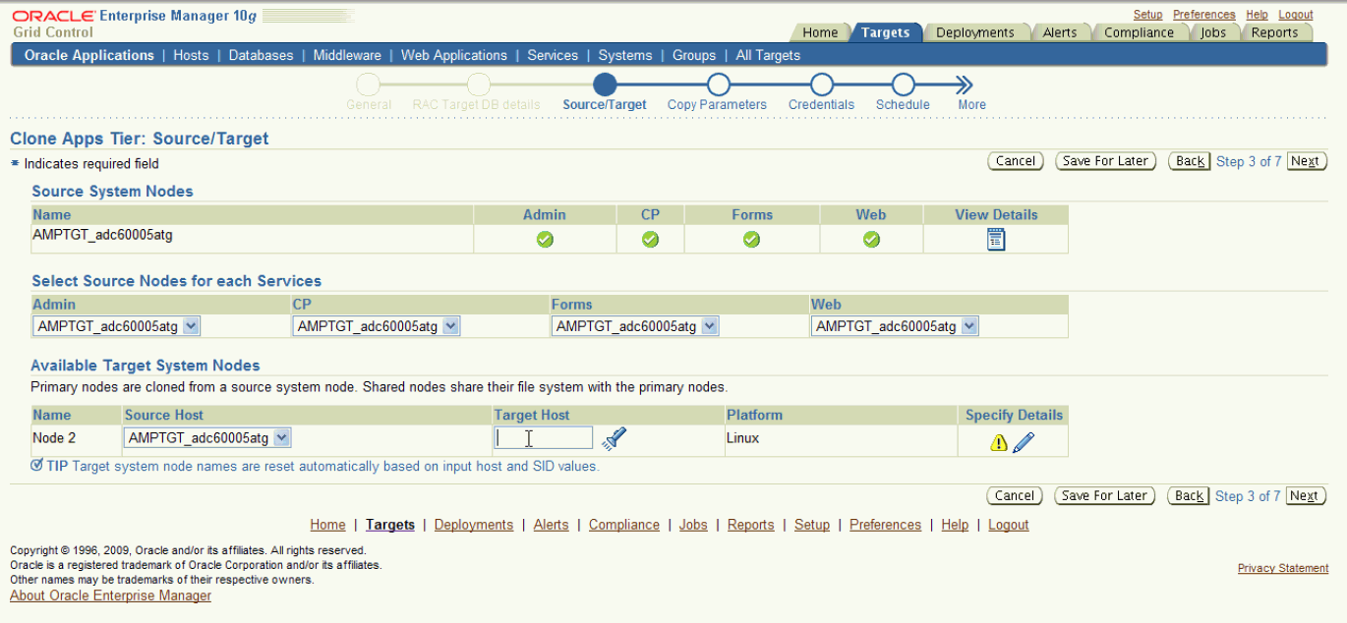
Task: Open View Details icon for AMPTGT_adc60005atg
Action: click(x=996, y=239)
